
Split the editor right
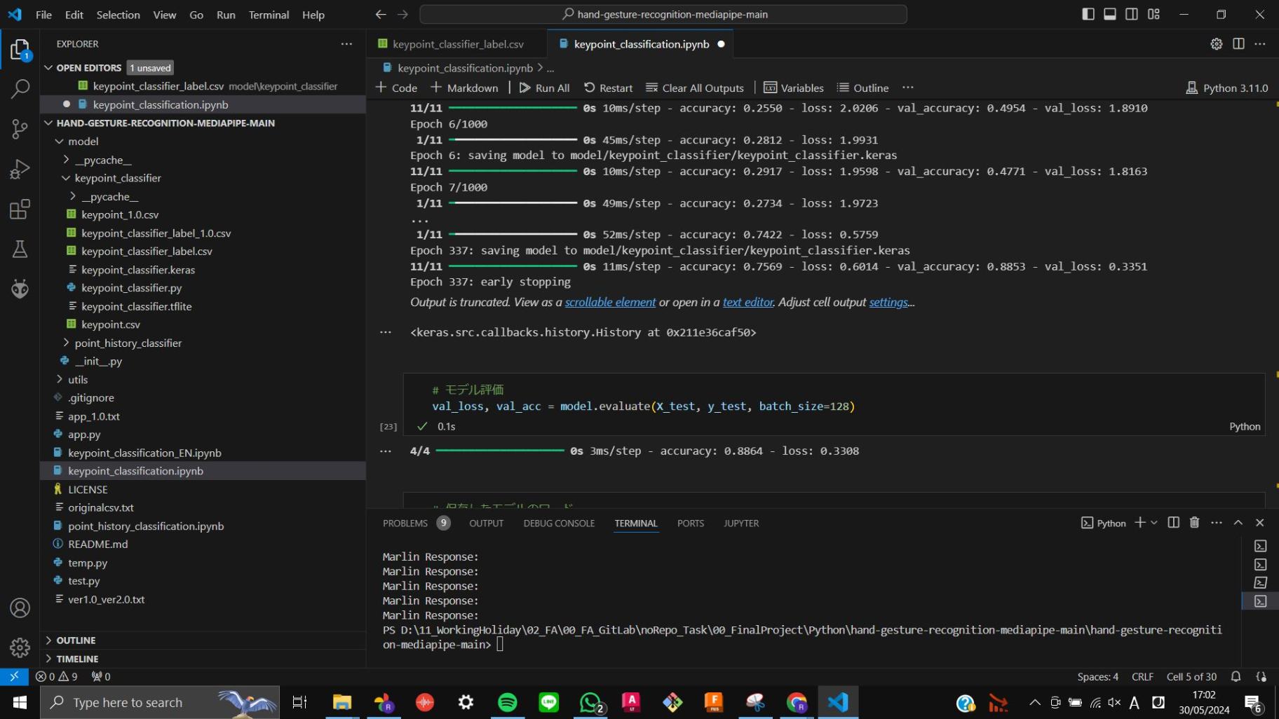1238,43
